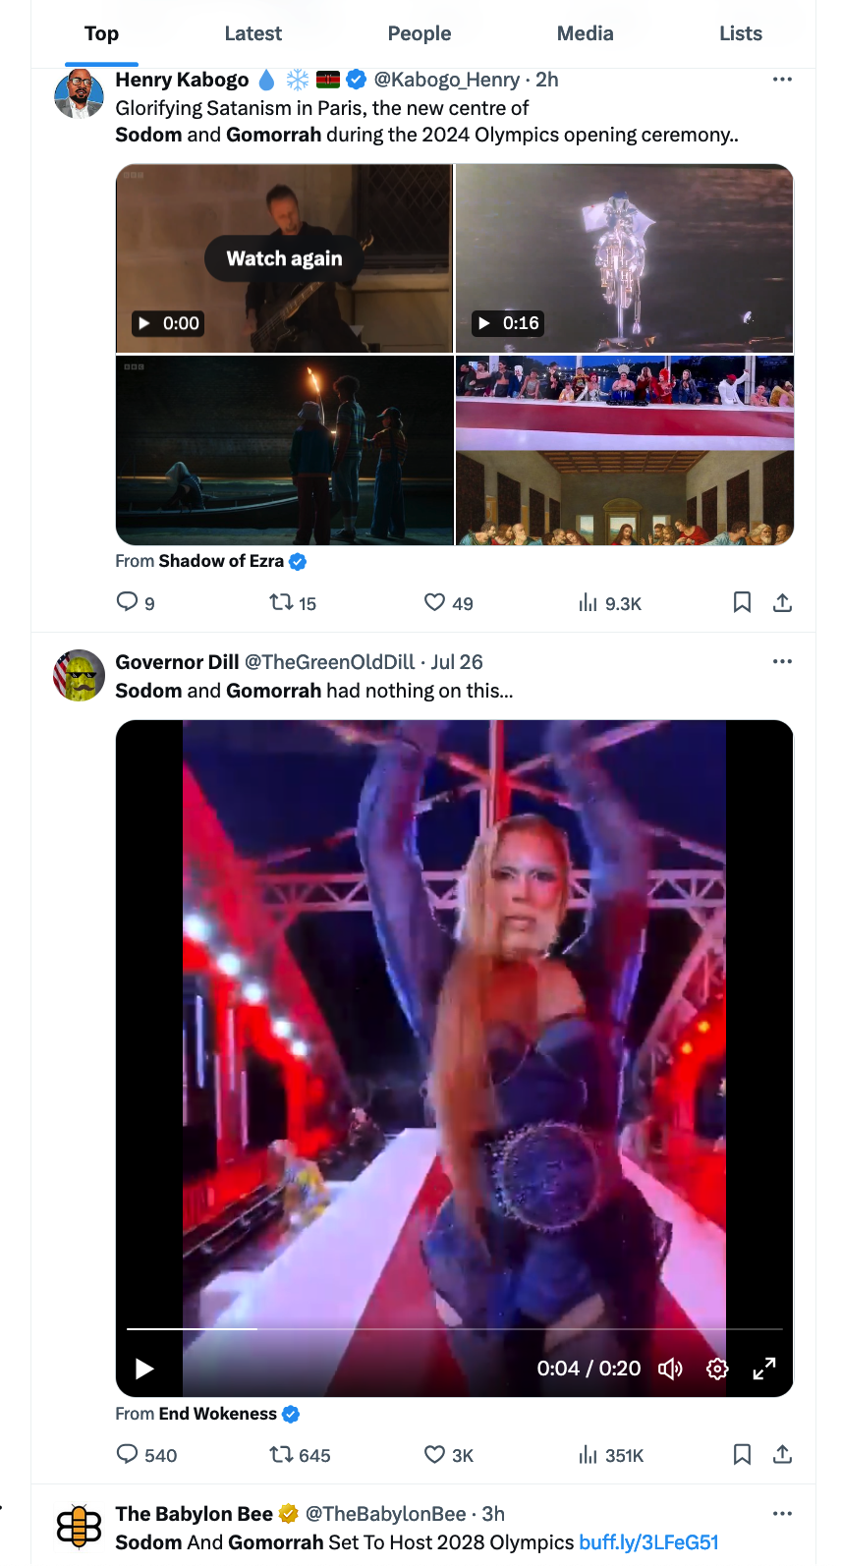Expand video to fullscreen

[764, 1369]
